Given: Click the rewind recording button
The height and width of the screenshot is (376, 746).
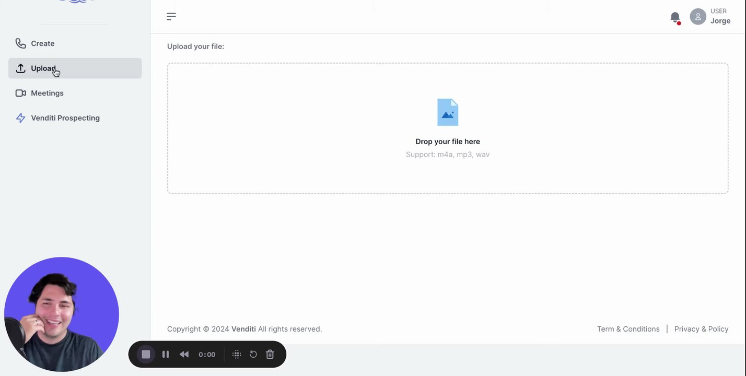Looking at the screenshot, I should tap(184, 354).
